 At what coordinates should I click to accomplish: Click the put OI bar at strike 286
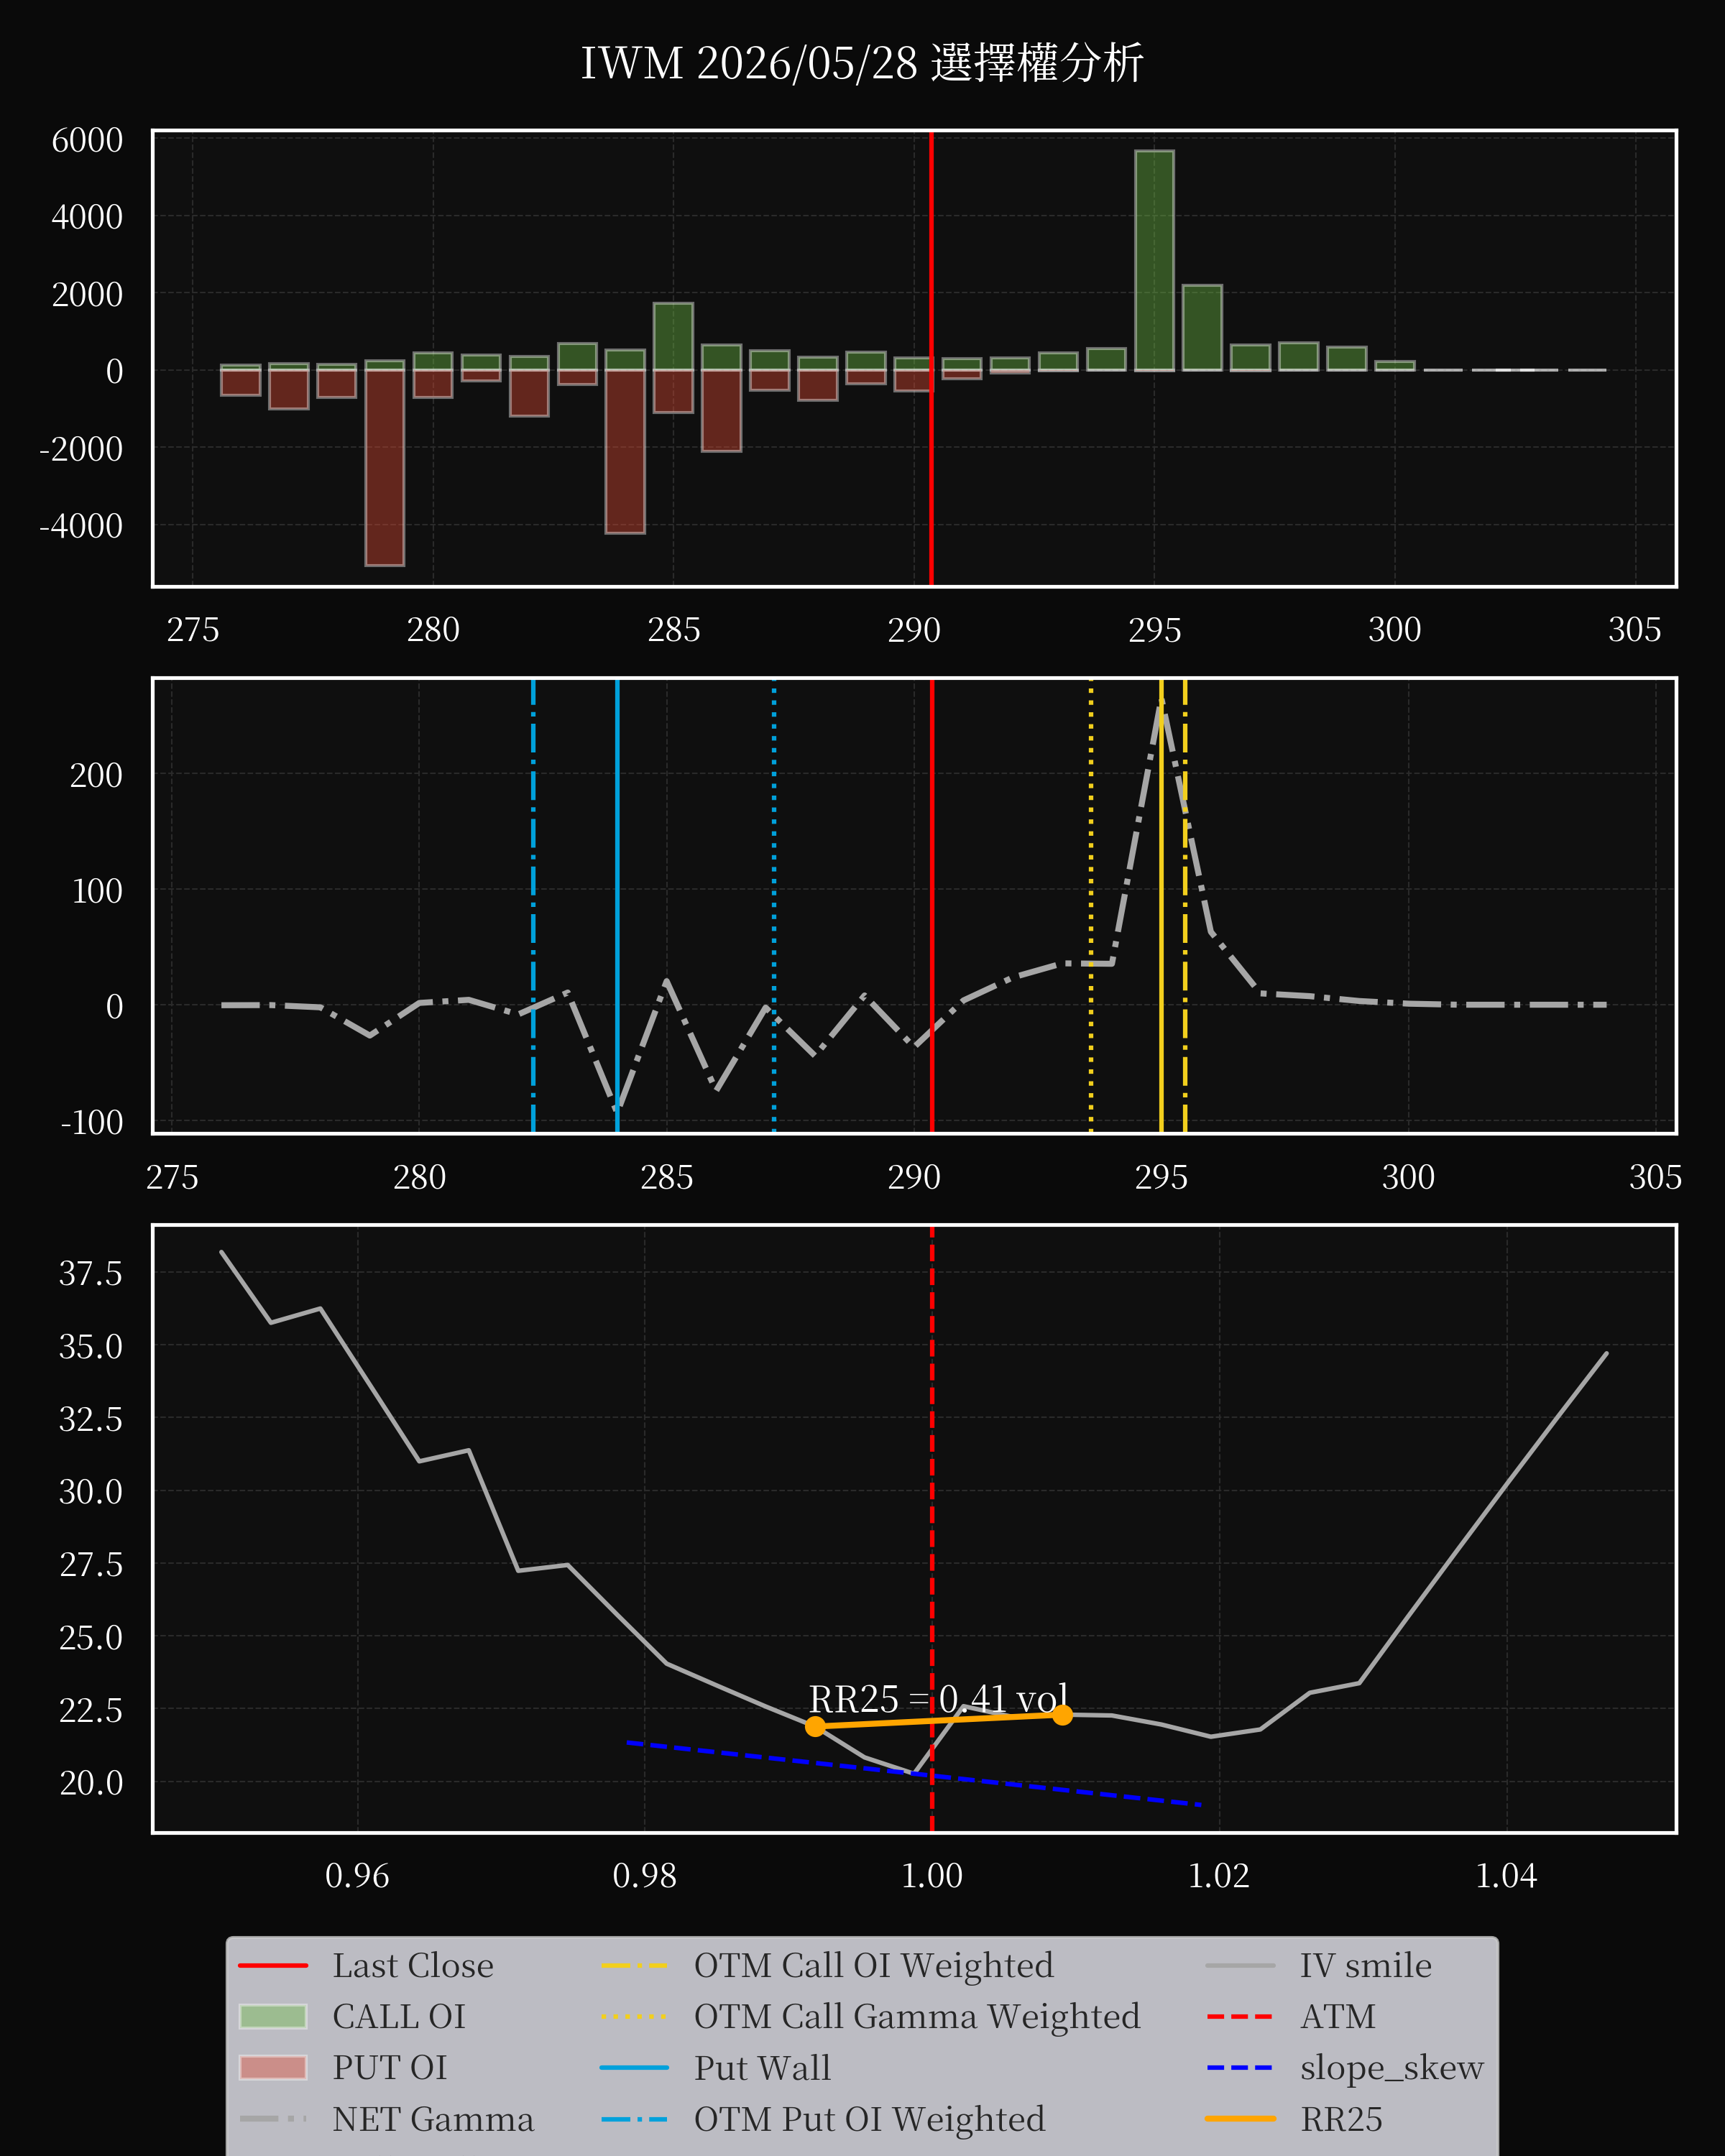pyautogui.click(x=721, y=411)
